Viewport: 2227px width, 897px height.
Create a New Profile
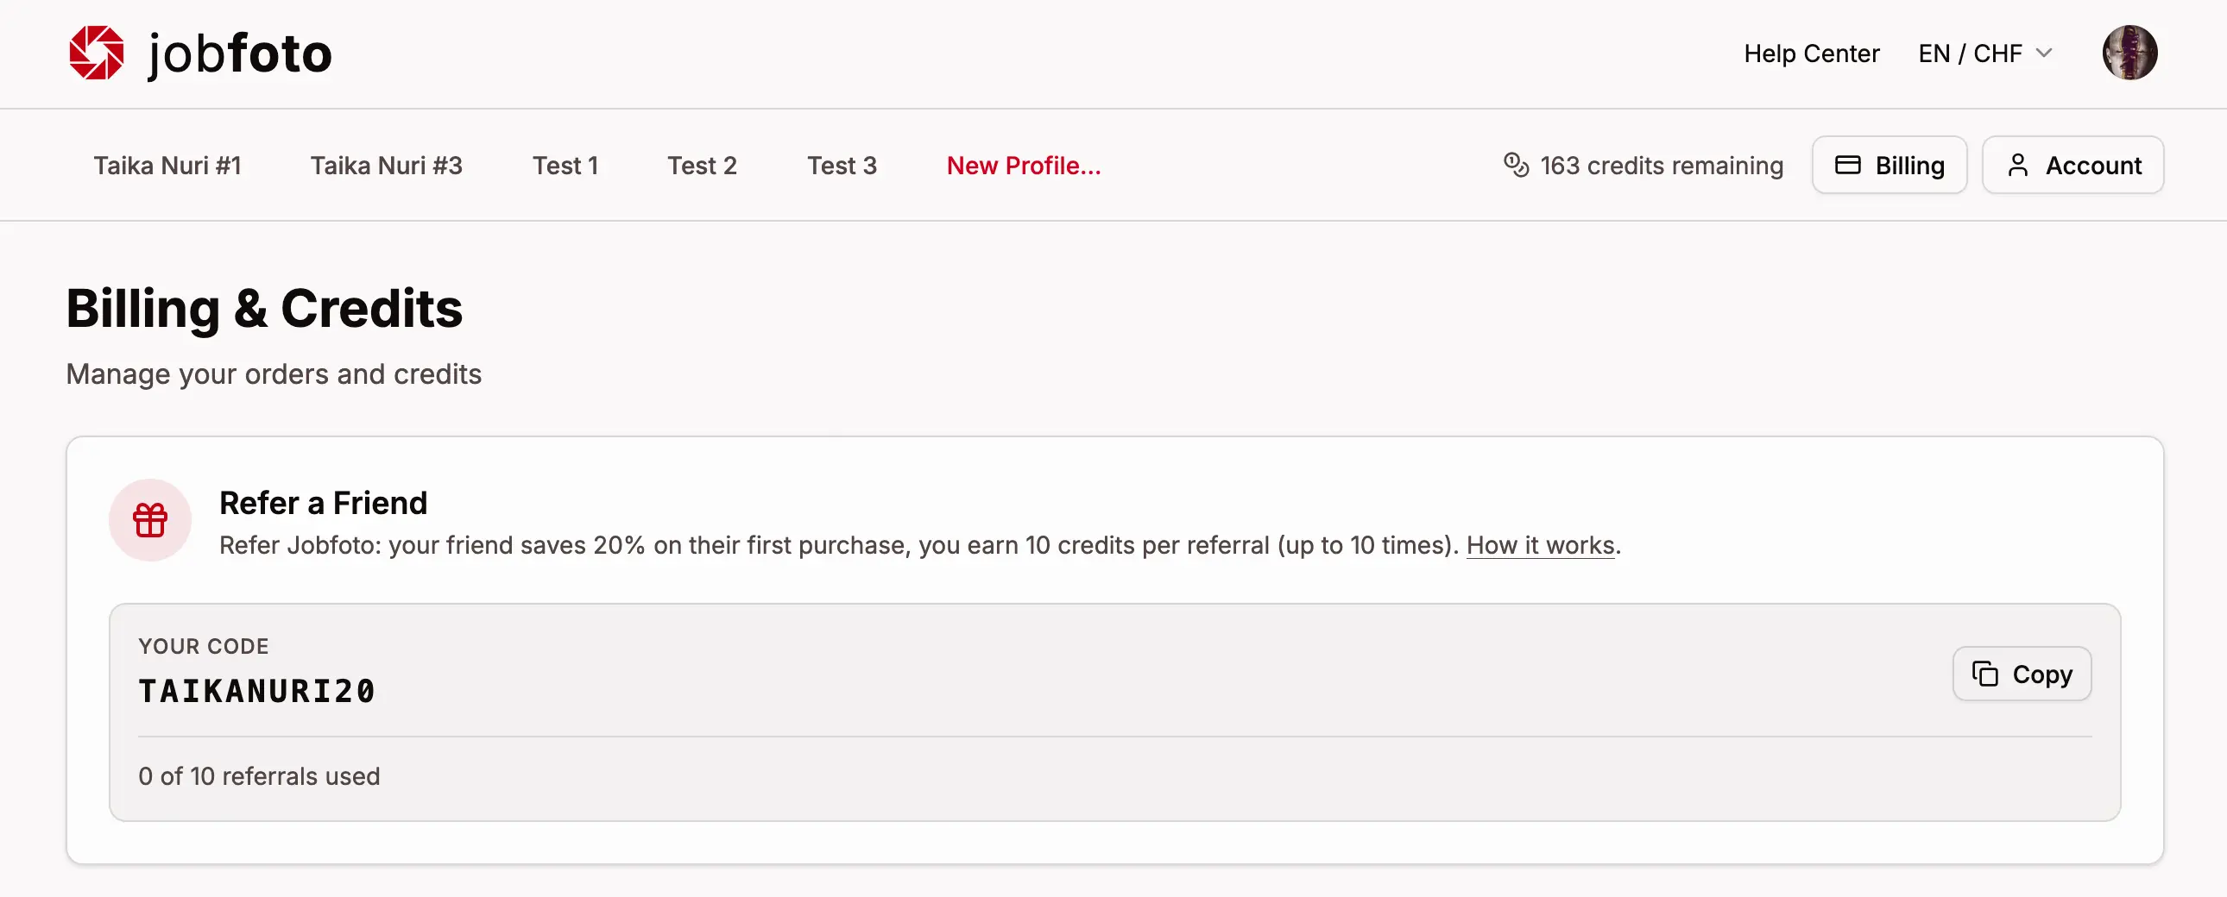coord(1024,165)
